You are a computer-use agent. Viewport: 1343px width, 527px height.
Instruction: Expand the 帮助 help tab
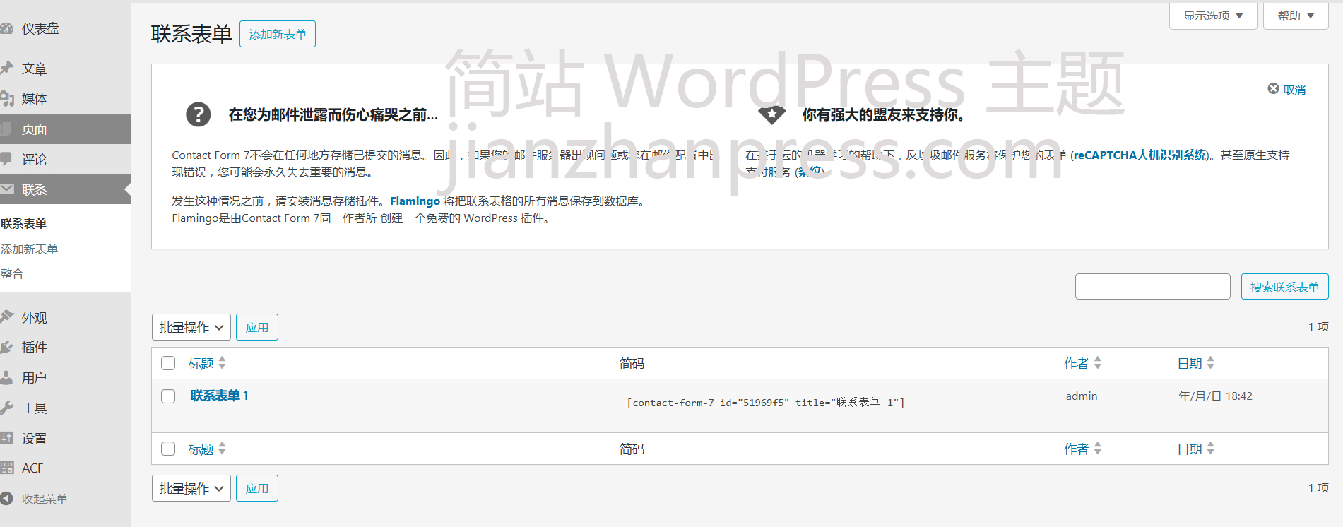pyautogui.click(x=1295, y=16)
